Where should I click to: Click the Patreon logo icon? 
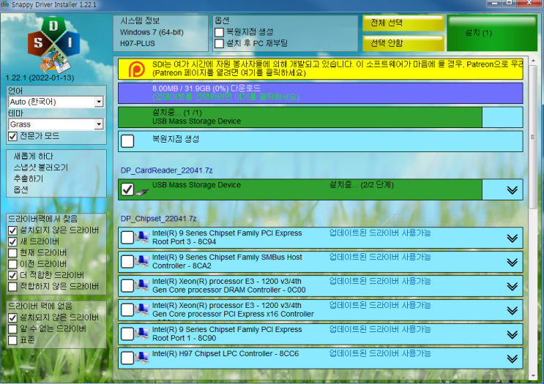tap(137, 69)
